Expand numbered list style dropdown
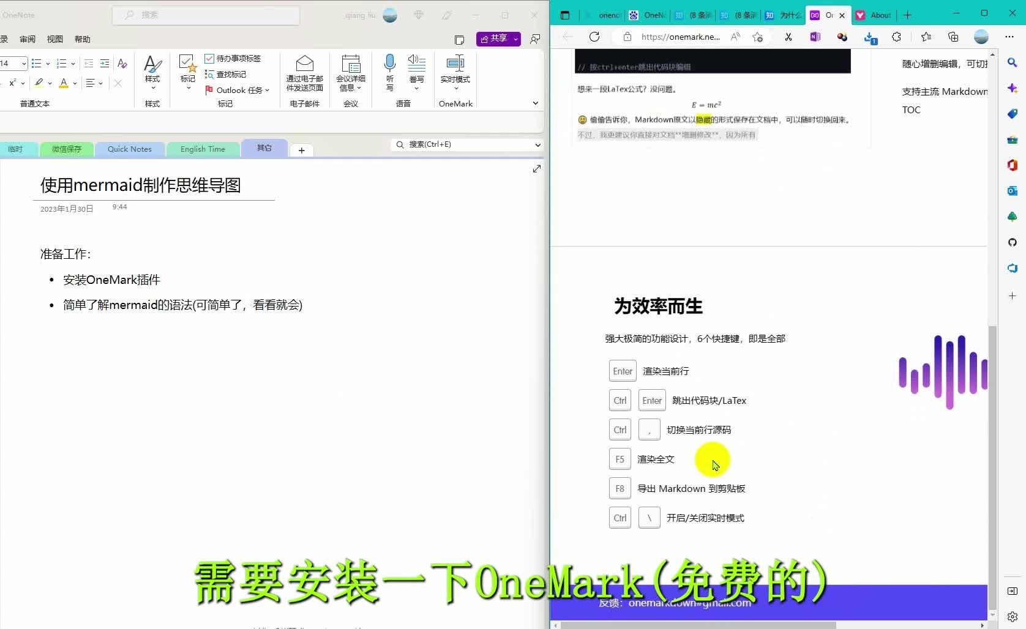This screenshot has height=629, width=1026. (73, 64)
